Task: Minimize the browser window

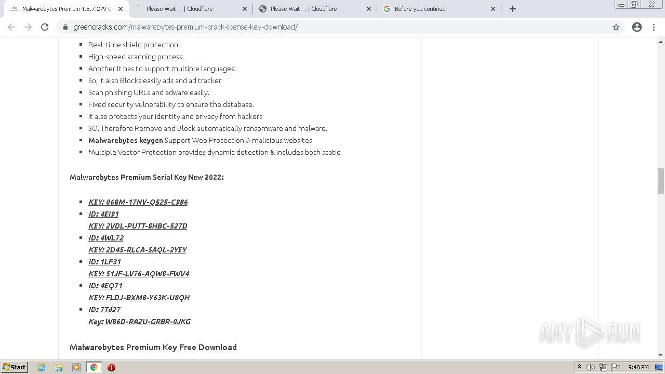Action: click(621, 4)
